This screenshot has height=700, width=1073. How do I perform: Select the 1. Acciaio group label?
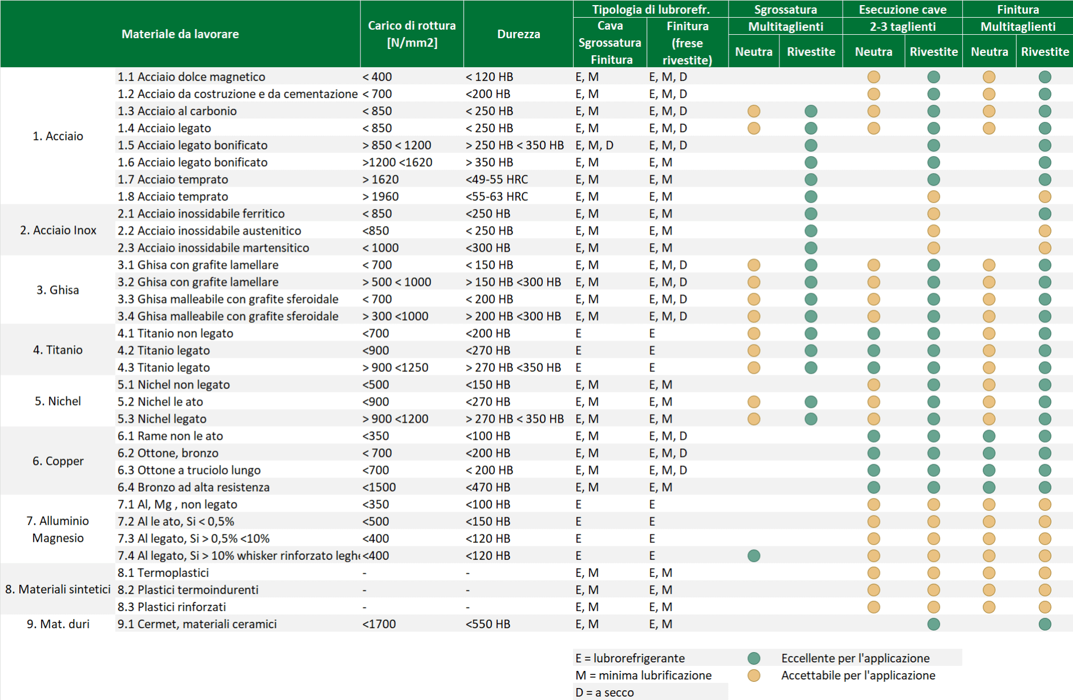point(58,136)
